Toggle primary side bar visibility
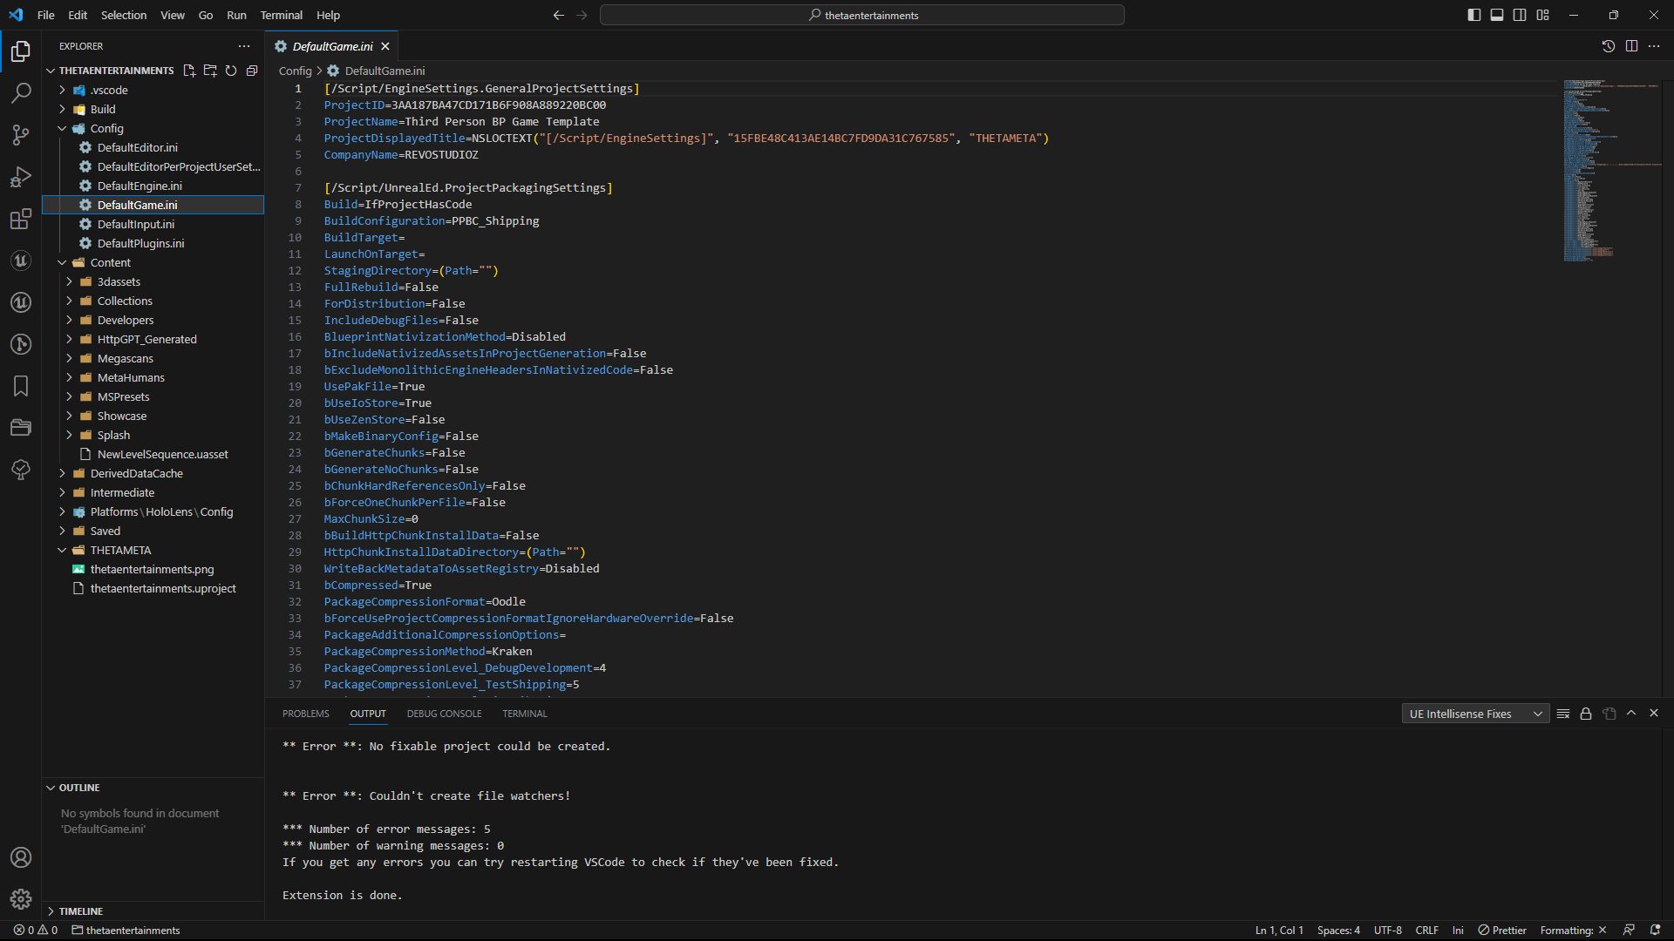Viewport: 1674px width, 941px height. tap(1473, 15)
